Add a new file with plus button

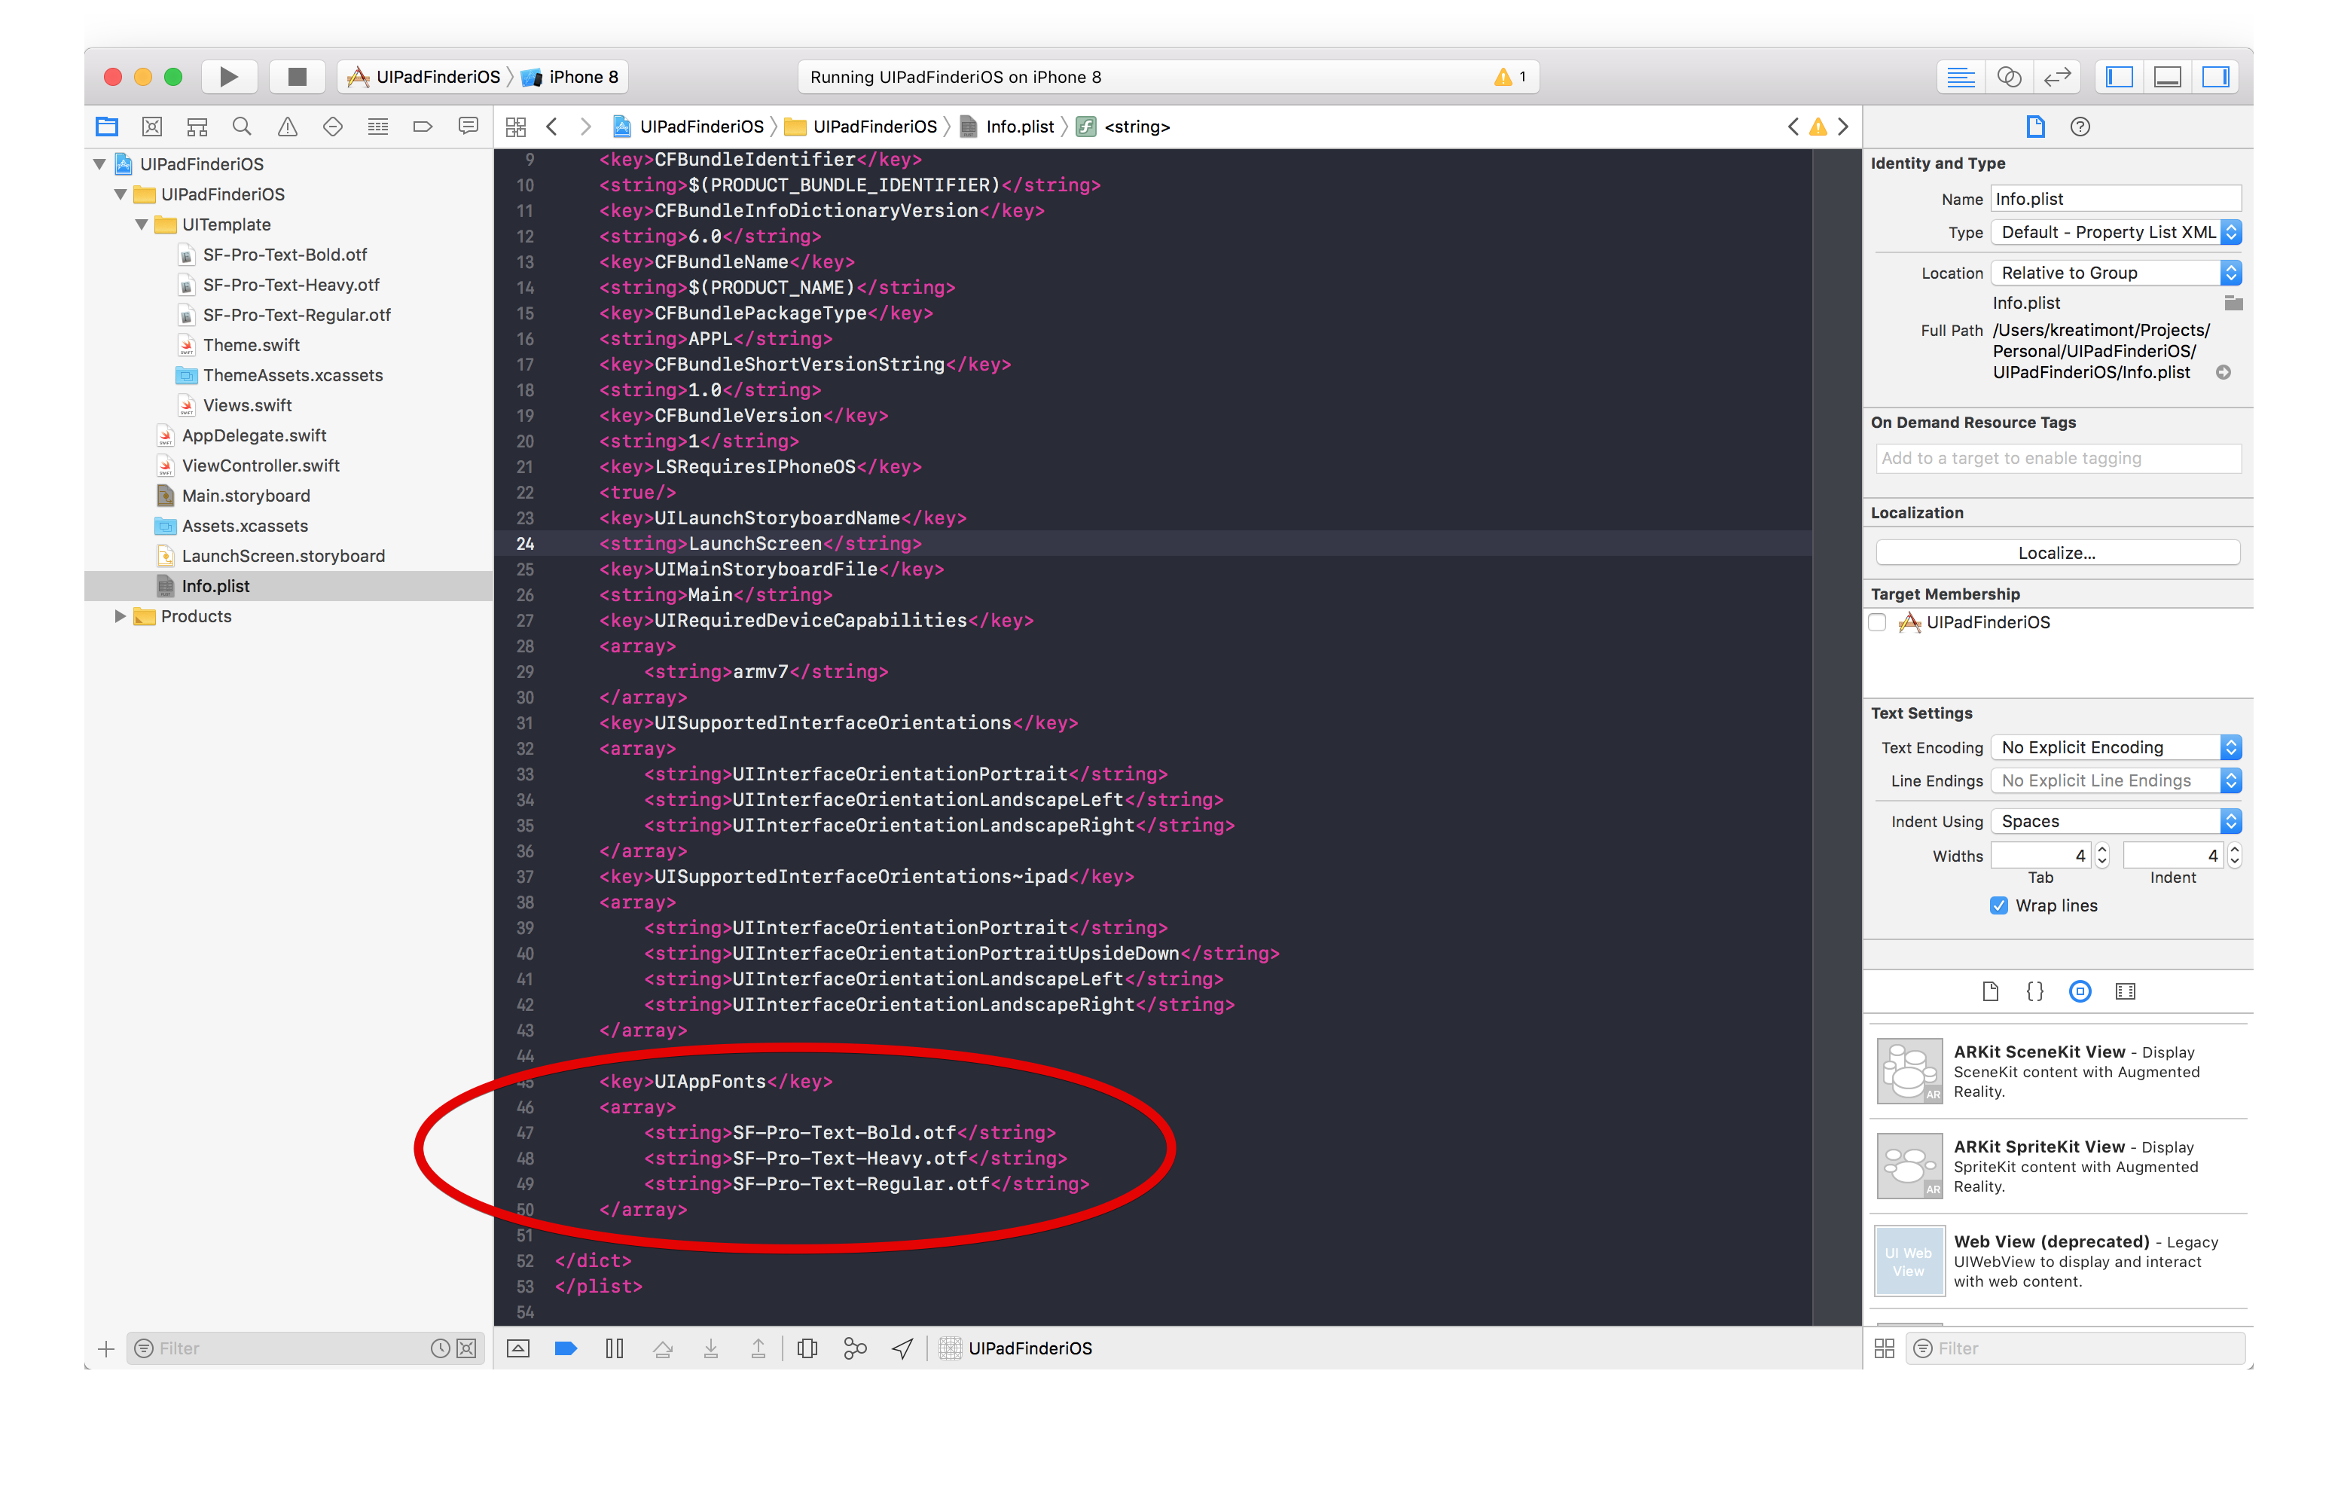pyautogui.click(x=107, y=1348)
